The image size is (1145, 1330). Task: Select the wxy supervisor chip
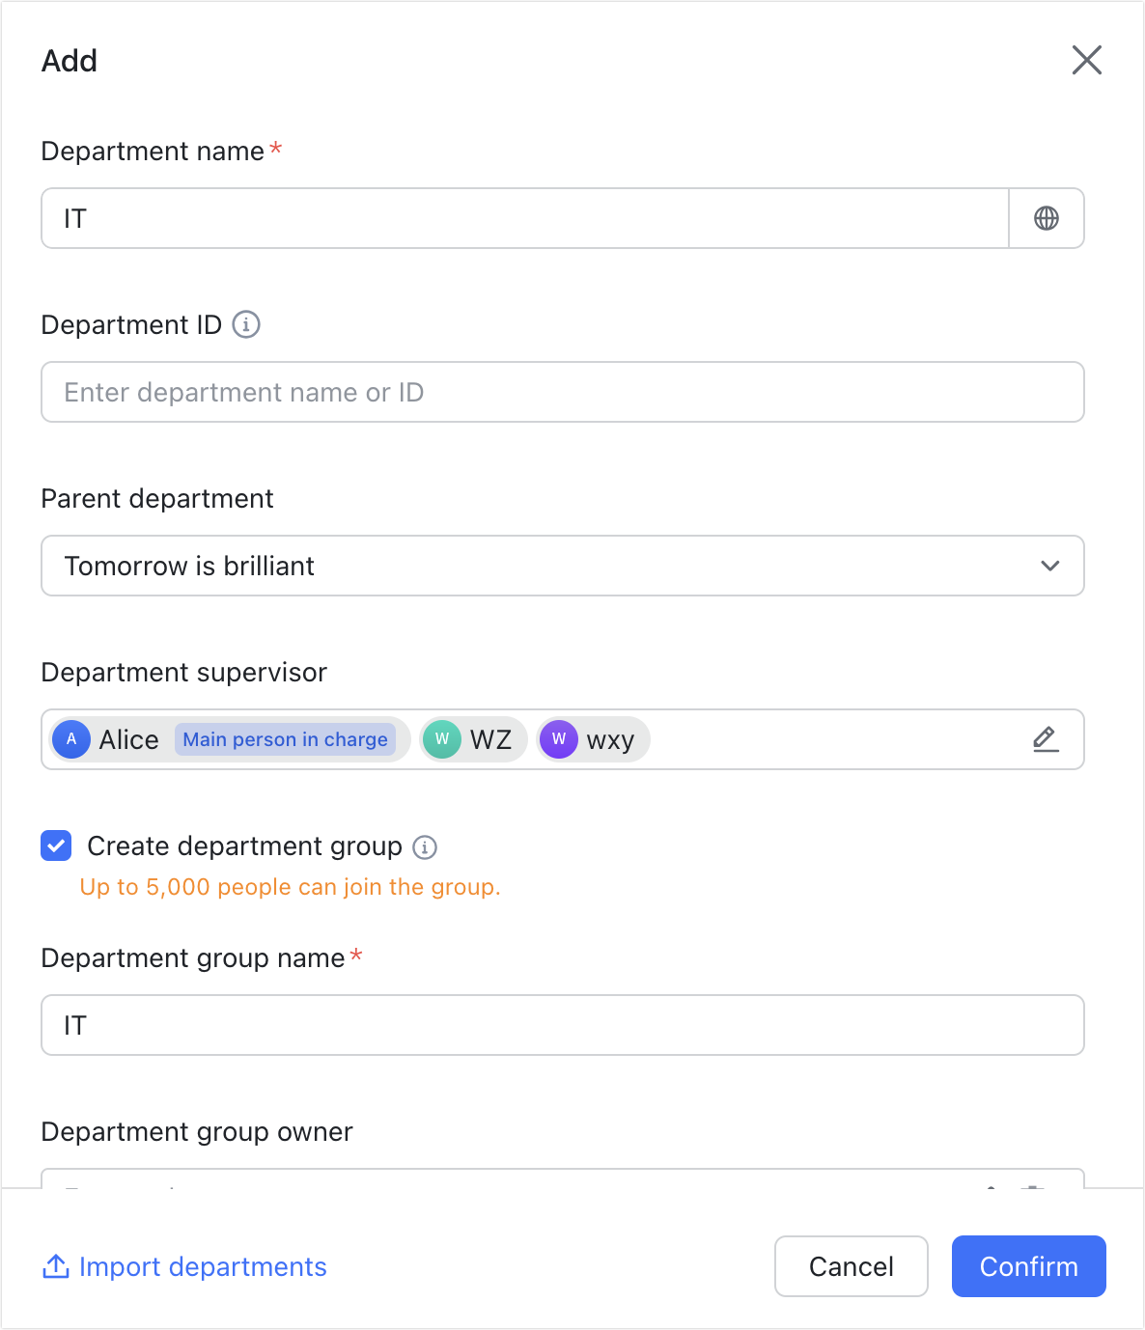[x=593, y=739]
